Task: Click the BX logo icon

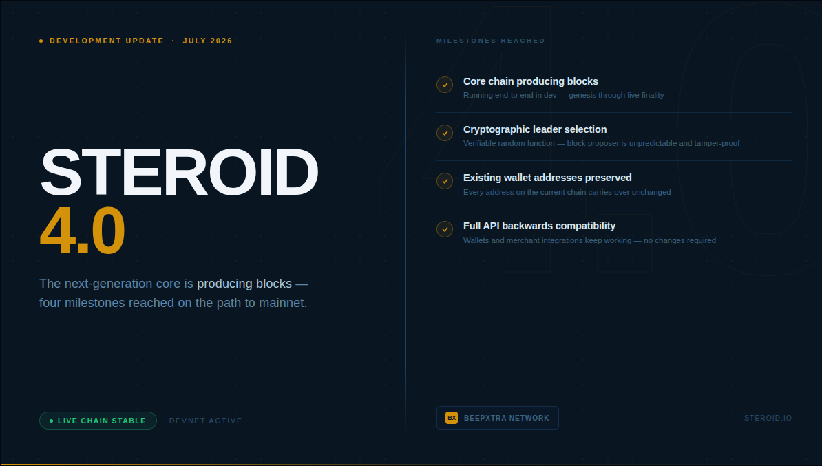Action: point(452,418)
